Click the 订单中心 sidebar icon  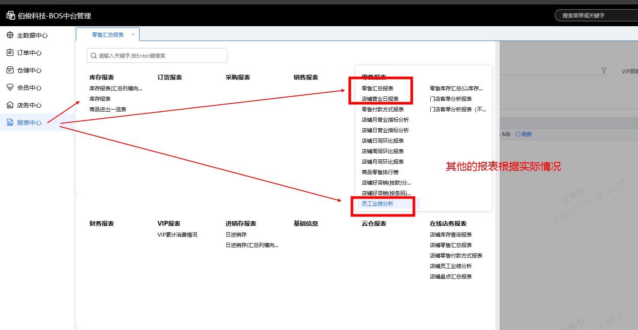pos(10,53)
